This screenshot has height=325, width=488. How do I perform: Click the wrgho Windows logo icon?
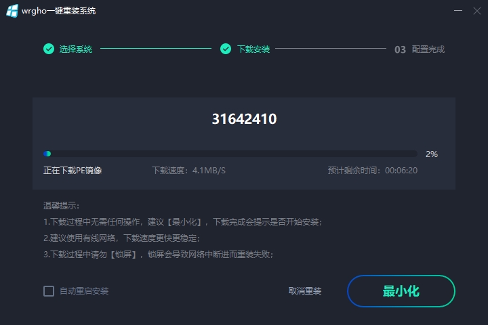coord(12,11)
